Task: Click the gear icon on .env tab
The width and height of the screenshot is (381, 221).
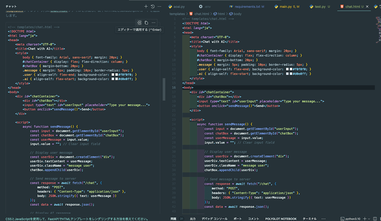Action: (x=201, y=6)
